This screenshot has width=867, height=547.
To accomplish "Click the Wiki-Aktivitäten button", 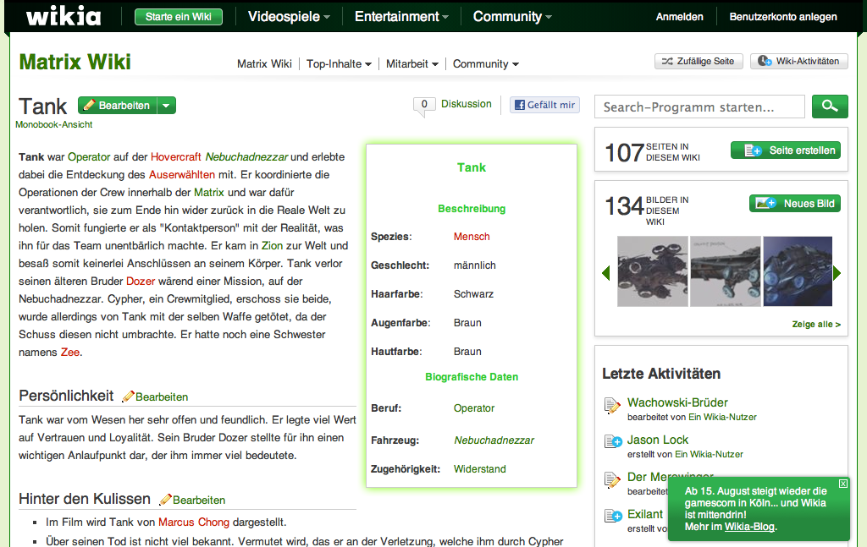I will [x=799, y=61].
